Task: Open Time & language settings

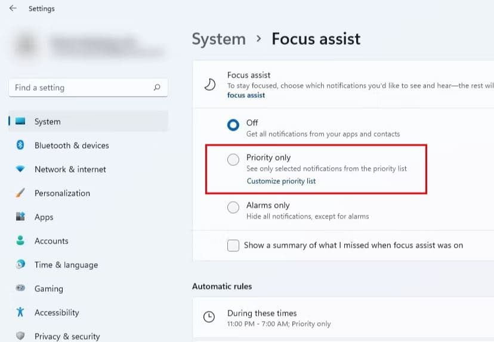Action: point(66,265)
